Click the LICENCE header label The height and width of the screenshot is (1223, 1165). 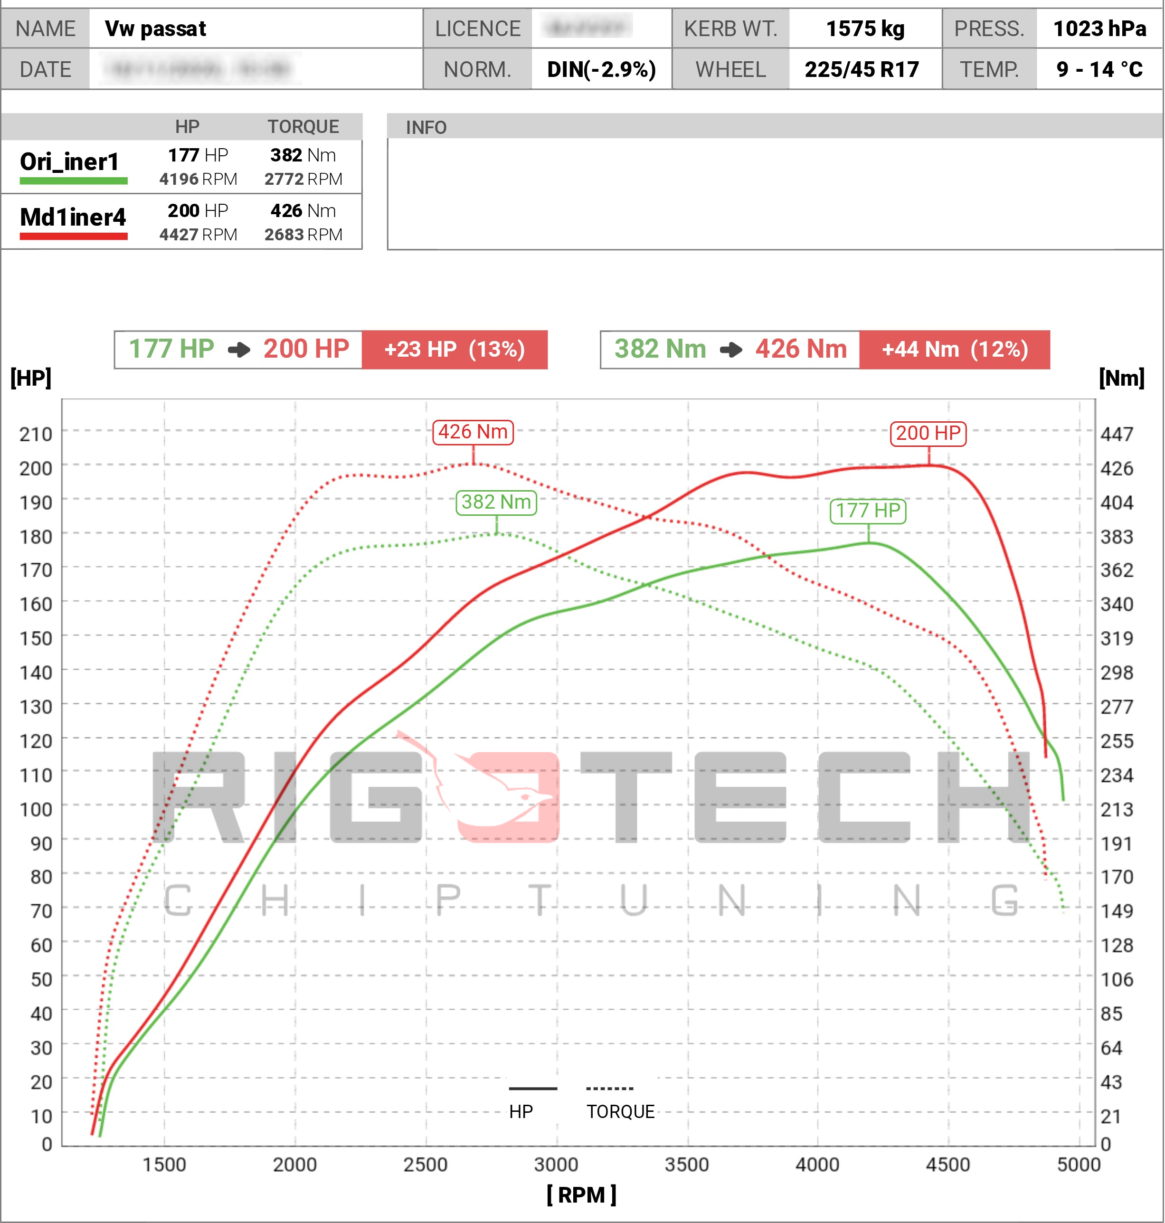pyautogui.click(x=478, y=28)
